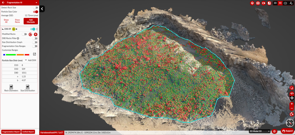Select the pan move arrows tool
Viewport: 295px width, 135px height.
[292, 98]
